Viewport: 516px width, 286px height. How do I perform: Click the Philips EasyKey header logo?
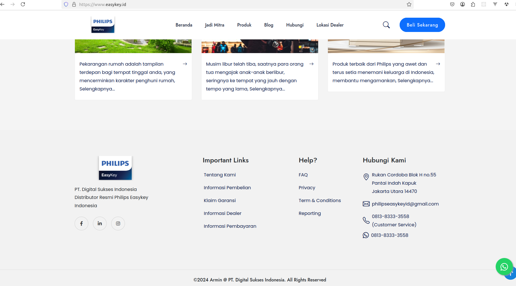(x=103, y=25)
